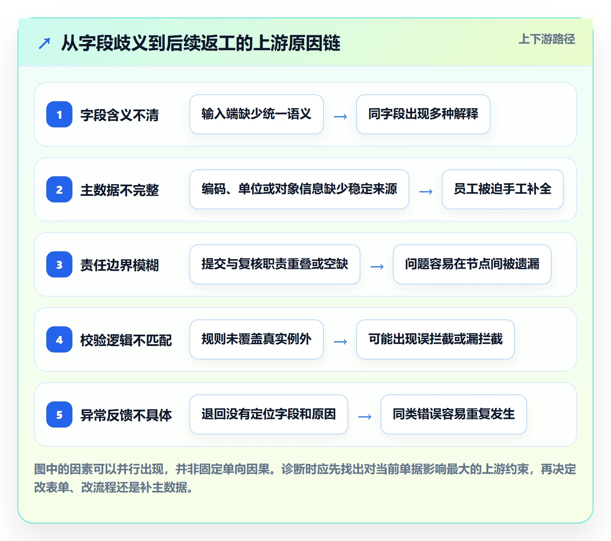This screenshot has height=541, width=611.
Task: Click the 编码、单位或对象信息缺少稳定来源 box
Action: [299, 189]
